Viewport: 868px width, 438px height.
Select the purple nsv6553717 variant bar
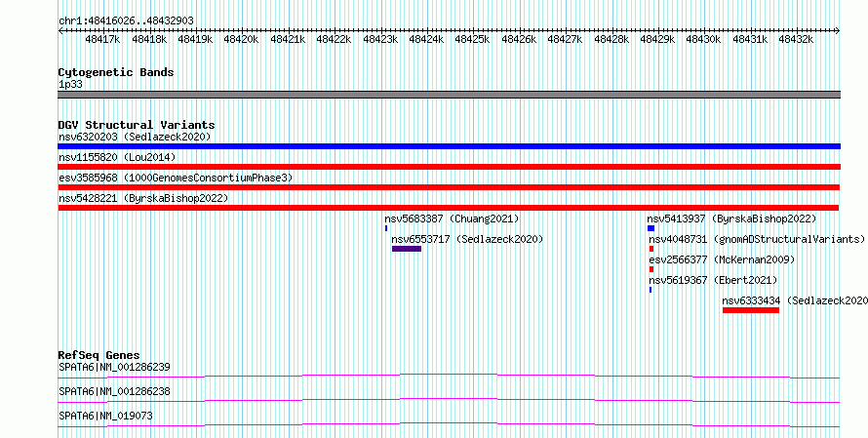coord(407,249)
